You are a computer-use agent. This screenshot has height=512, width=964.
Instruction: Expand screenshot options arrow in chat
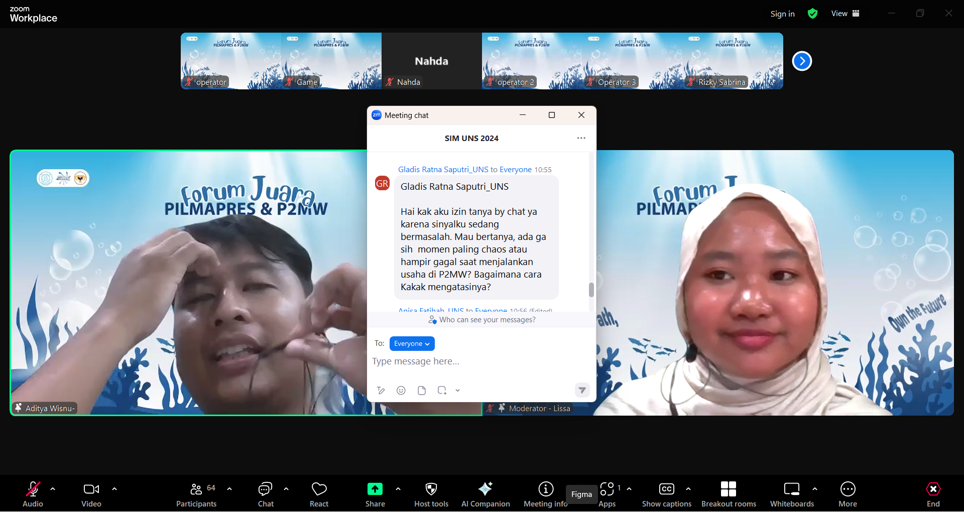coord(458,391)
